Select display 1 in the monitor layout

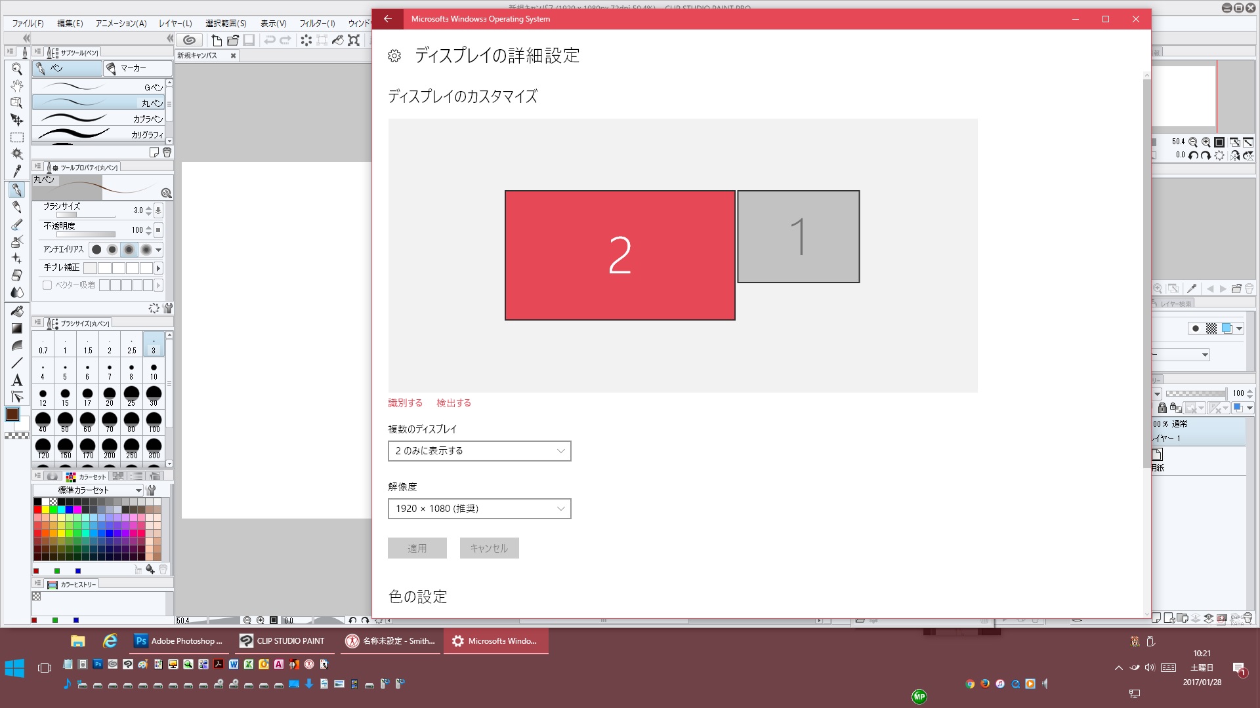tap(798, 237)
